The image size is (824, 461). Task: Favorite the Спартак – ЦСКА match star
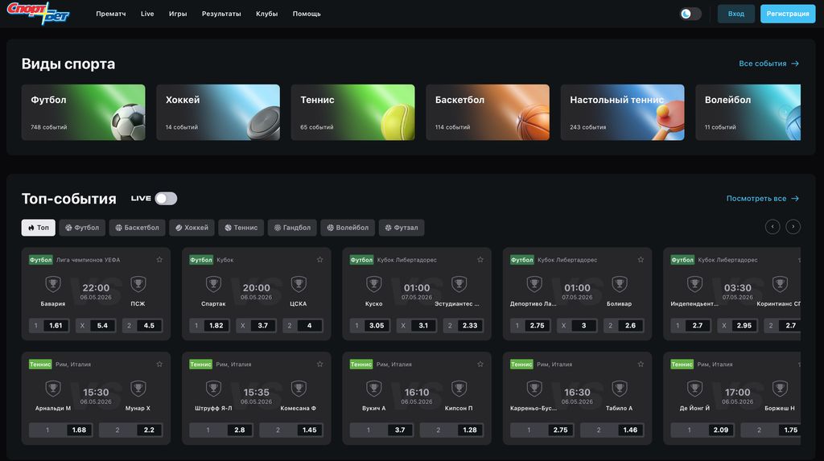point(319,260)
